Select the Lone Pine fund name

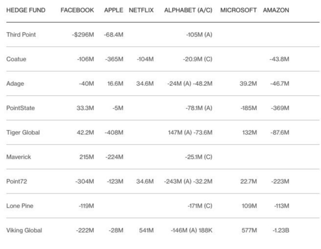click(19, 206)
